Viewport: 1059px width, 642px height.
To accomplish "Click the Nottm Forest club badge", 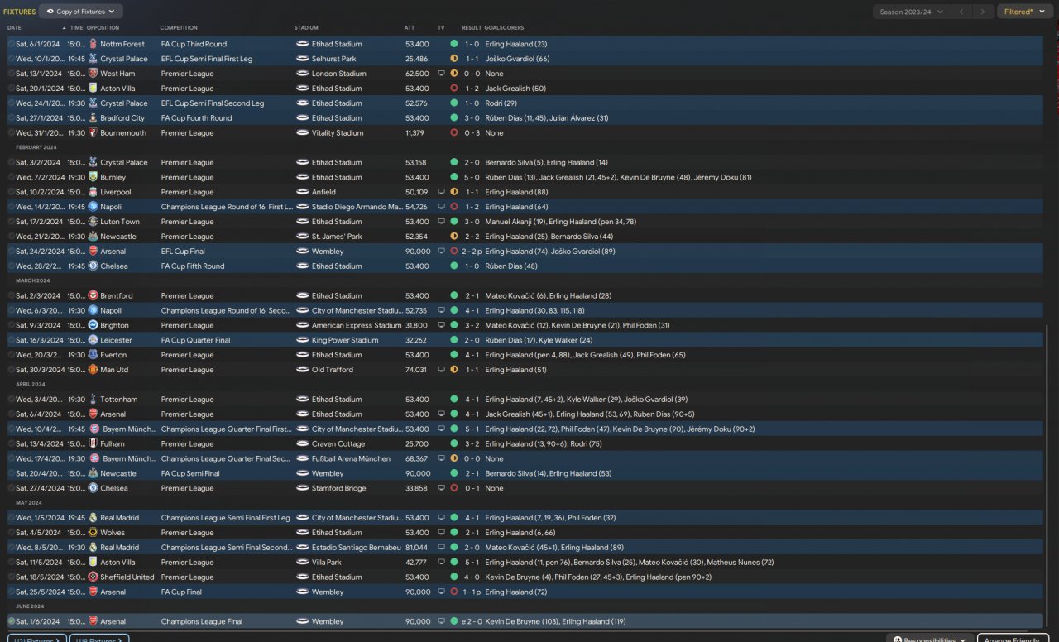I will coord(93,44).
